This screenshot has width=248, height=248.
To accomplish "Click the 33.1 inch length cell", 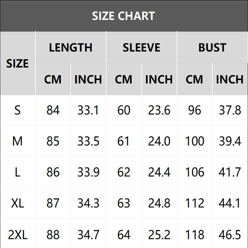I will pos(88,110).
